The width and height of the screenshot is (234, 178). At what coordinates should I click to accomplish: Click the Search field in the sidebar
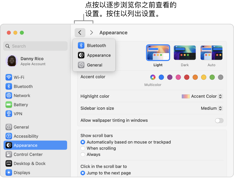pos(35,46)
